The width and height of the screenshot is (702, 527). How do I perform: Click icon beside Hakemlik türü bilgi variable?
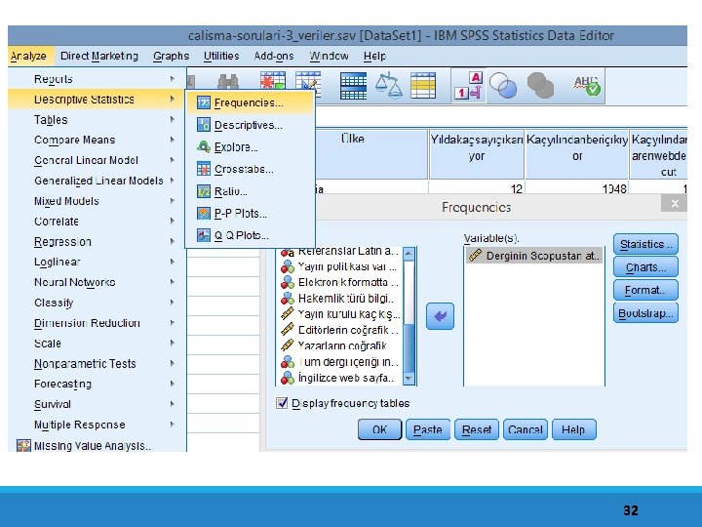[288, 298]
